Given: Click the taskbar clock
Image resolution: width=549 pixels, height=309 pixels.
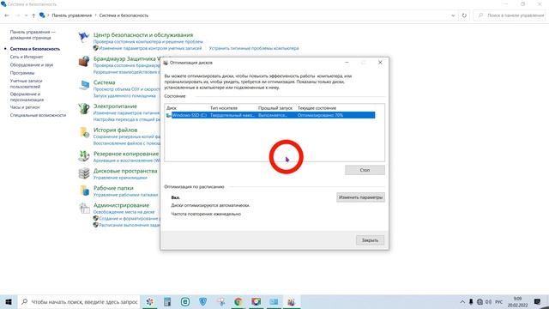Looking at the screenshot, I should [517, 301].
